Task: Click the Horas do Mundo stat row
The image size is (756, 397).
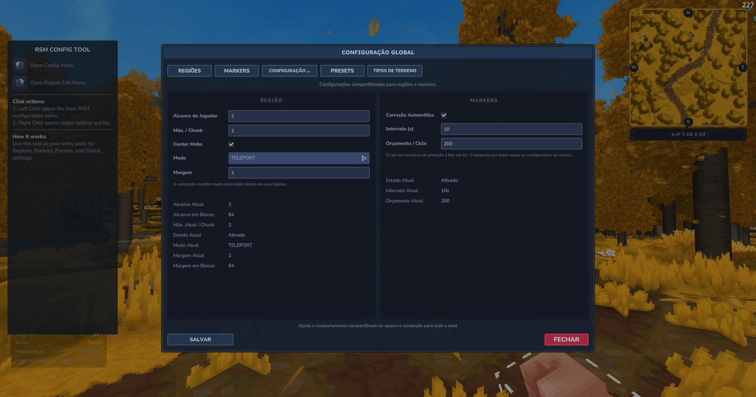Action: 59,361
